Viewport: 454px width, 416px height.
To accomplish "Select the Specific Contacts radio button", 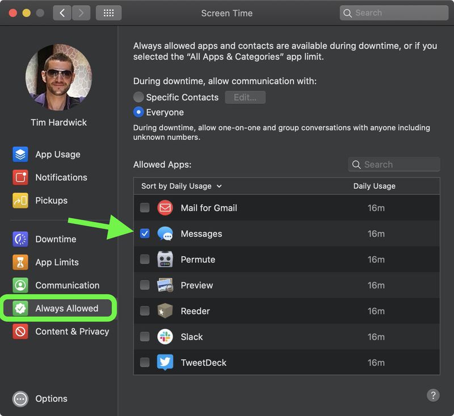I will tap(138, 97).
